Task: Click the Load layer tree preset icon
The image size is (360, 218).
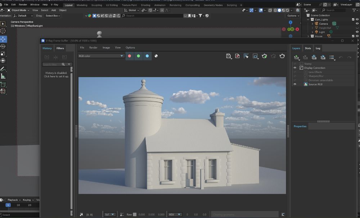Action: point(323,57)
